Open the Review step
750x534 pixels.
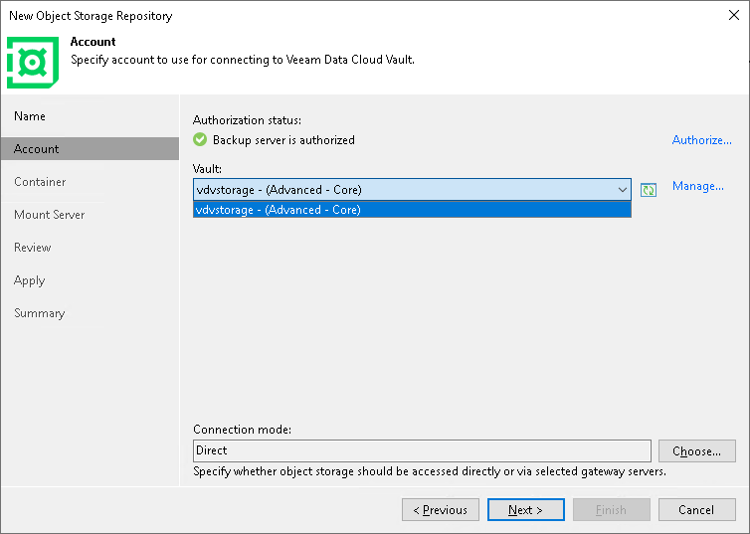(33, 248)
